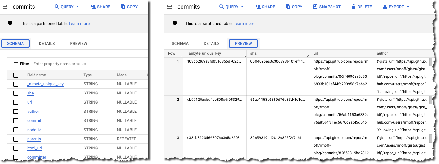Click the info icon in left partitioned banner
The image size is (439, 164).
pos(10,23)
